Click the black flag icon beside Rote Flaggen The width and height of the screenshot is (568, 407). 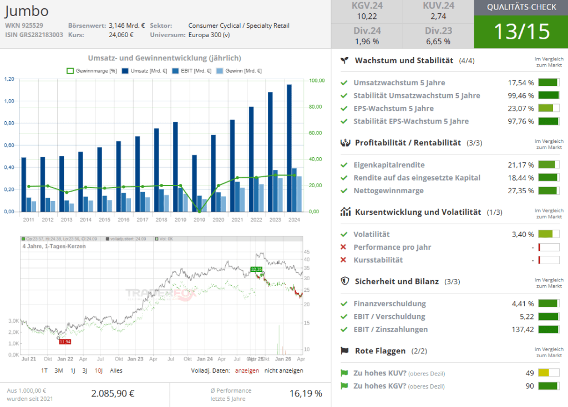point(344,351)
